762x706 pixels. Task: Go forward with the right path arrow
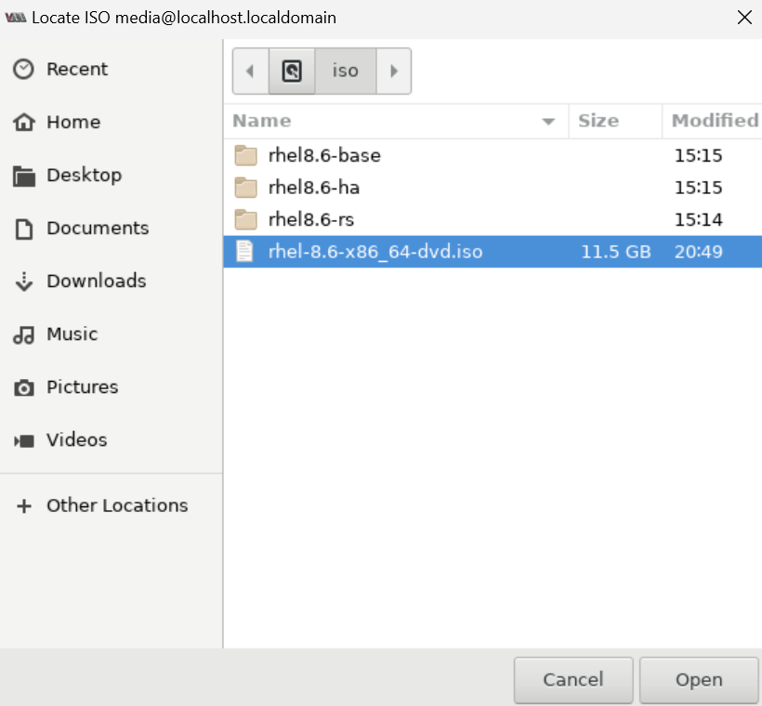click(x=394, y=71)
